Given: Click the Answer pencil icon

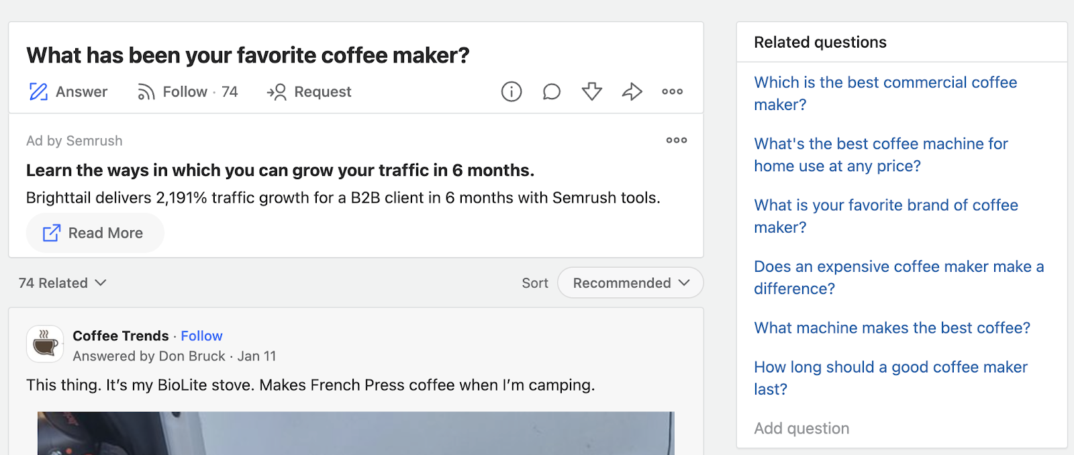Looking at the screenshot, I should 38,92.
